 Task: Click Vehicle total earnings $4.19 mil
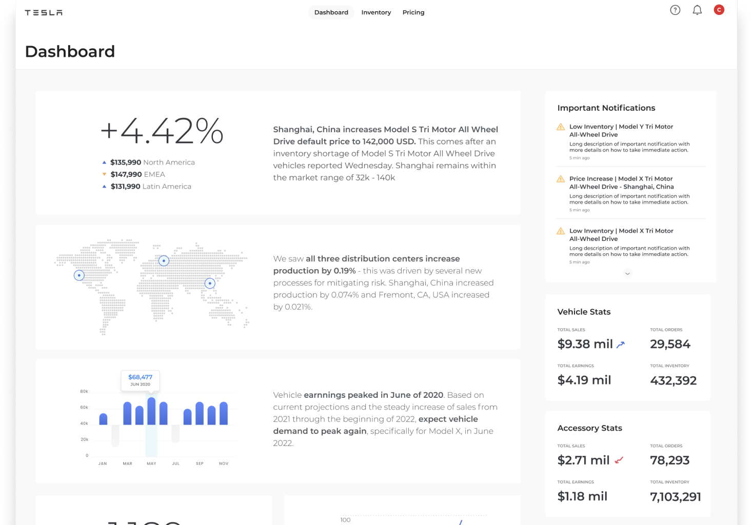[x=584, y=380]
